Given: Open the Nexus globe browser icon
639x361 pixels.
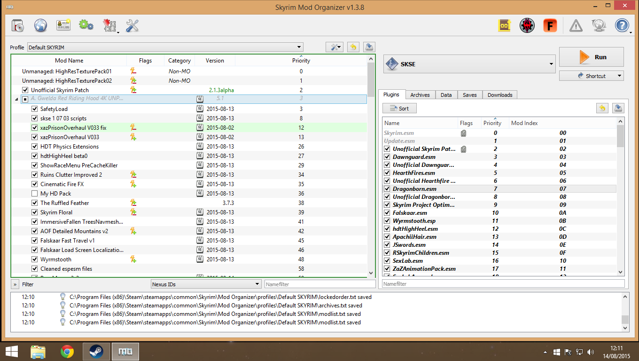Looking at the screenshot, I should pyautogui.click(x=41, y=25).
